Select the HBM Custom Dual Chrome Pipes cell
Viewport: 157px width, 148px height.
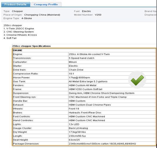coord(112,105)
